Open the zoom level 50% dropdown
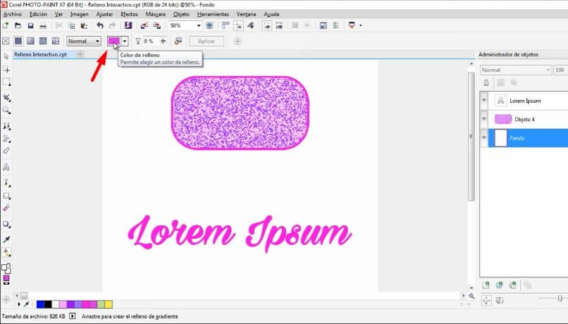 [199, 25]
